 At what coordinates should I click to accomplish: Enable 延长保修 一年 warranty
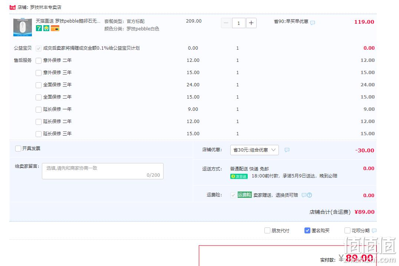[x=39, y=109]
